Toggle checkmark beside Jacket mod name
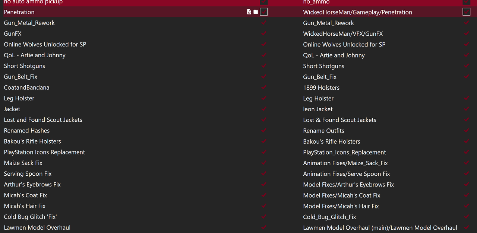The image size is (477, 233). (x=264, y=109)
